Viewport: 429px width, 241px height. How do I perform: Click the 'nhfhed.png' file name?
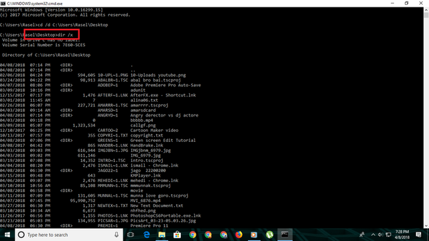point(143,211)
